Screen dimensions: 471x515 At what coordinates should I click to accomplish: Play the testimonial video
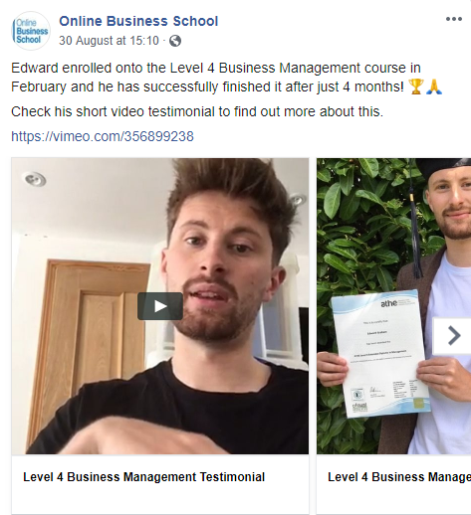[x=160, y=306]
